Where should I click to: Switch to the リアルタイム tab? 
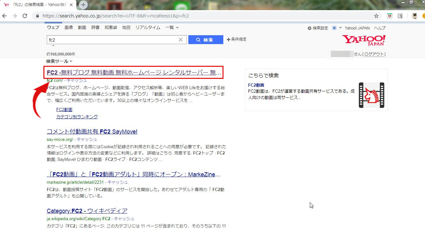[148, 28]
